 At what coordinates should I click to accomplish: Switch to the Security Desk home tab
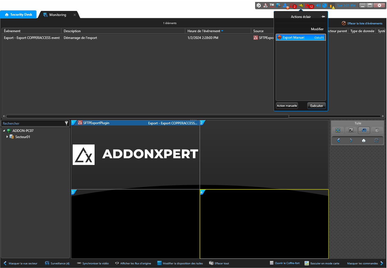pyautogui.click(x=19, y=15)
